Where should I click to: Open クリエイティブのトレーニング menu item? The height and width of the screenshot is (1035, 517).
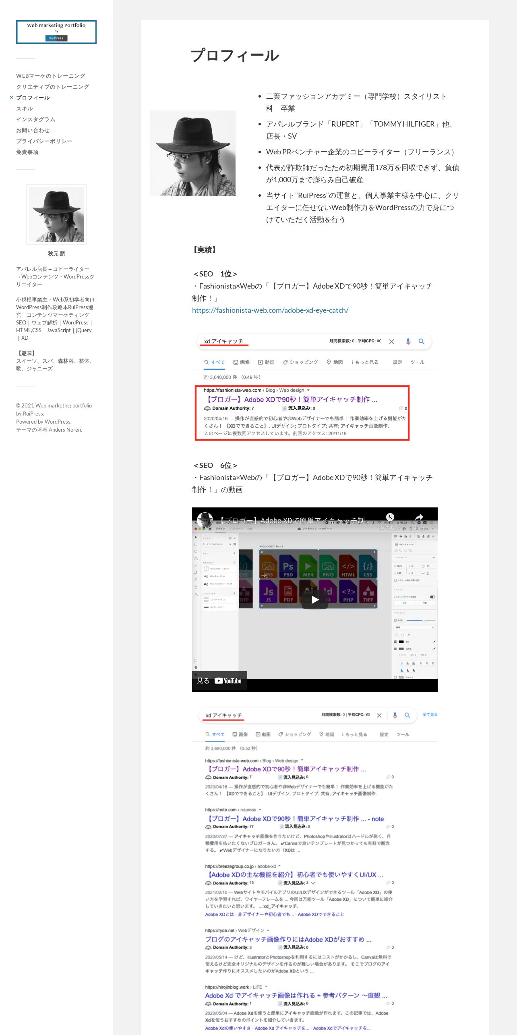(53, 87)
